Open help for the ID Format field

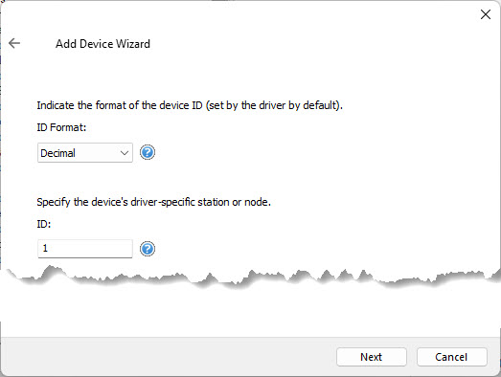click(148, 152)
